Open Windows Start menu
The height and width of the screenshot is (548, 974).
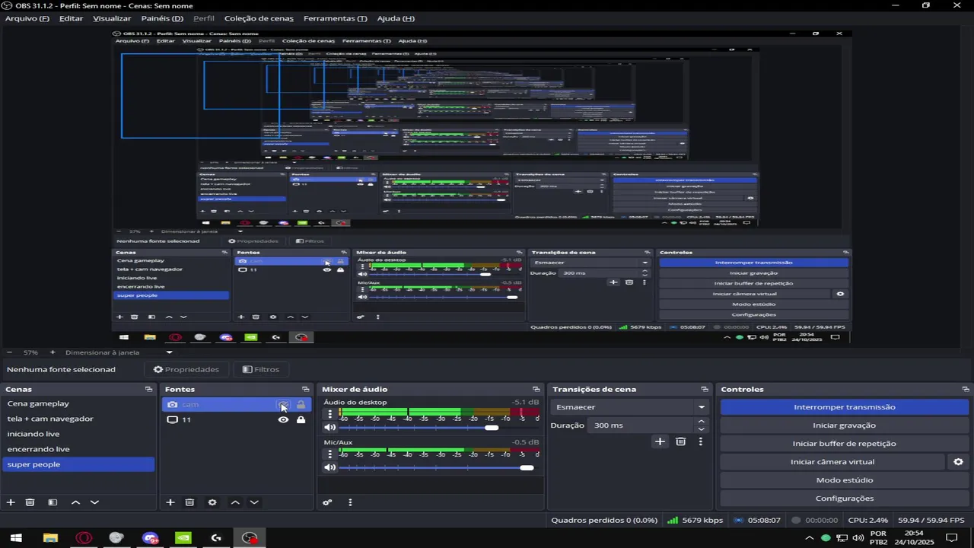[16, 538]
